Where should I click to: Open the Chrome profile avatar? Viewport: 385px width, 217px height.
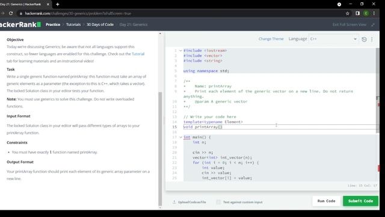366,13
